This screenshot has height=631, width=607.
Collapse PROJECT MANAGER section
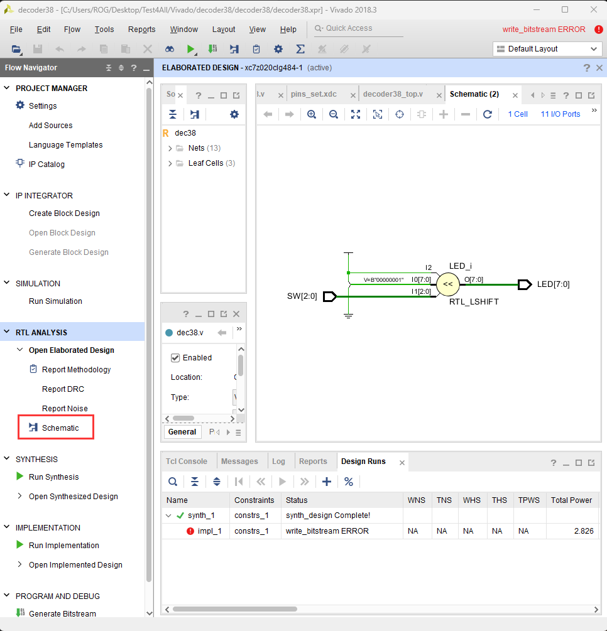coord(7,88)
